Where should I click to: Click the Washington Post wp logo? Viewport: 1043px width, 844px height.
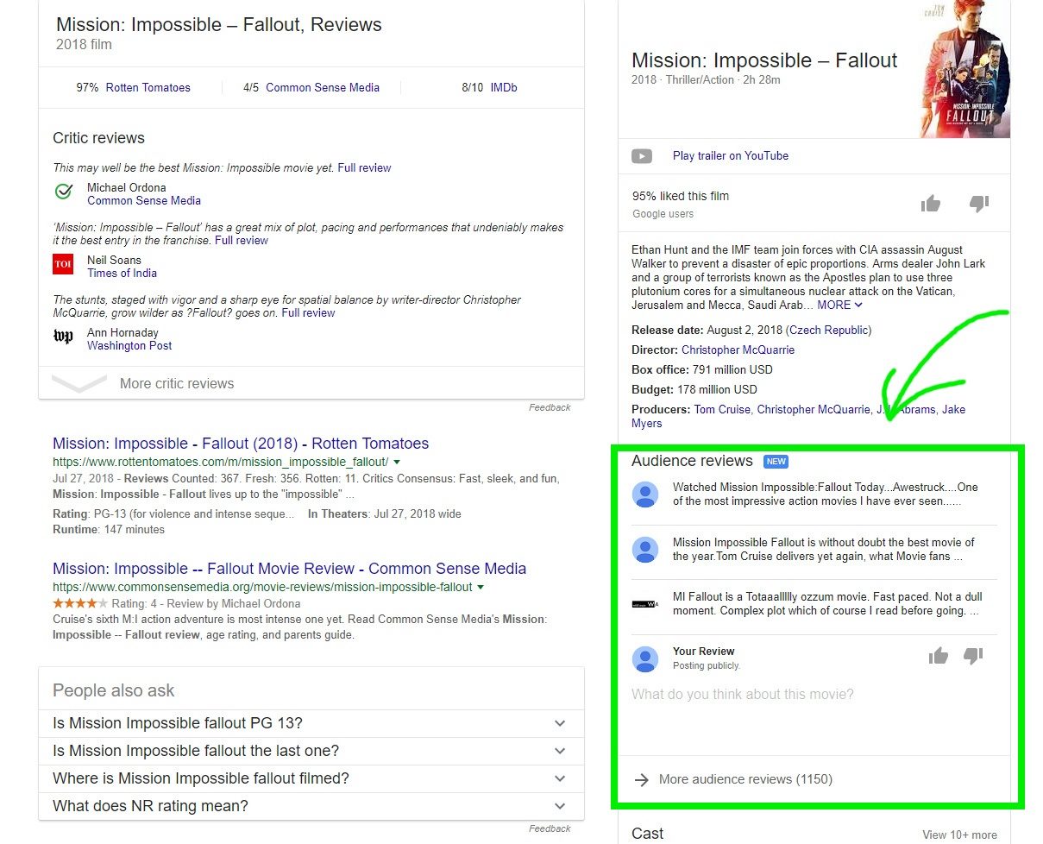pos(63,337)
